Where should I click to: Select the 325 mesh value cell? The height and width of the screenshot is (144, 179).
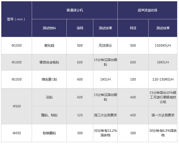tap(80, 115)
